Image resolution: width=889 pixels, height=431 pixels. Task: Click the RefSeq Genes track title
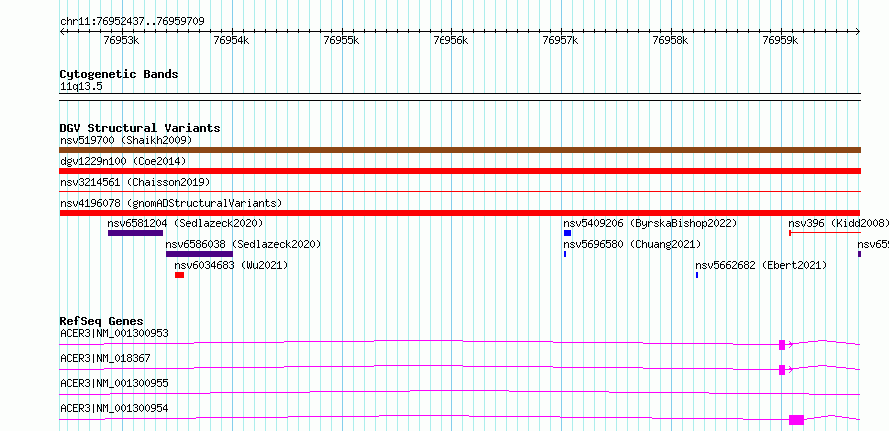tap(102, 321)
